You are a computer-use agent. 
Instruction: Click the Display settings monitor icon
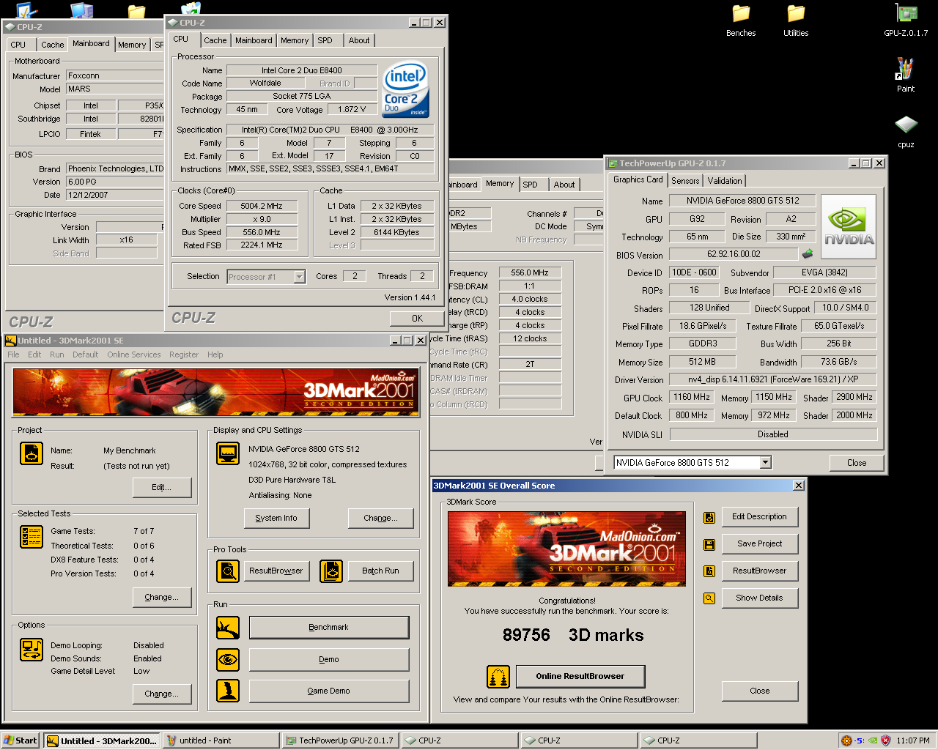(x=228, y=453)
